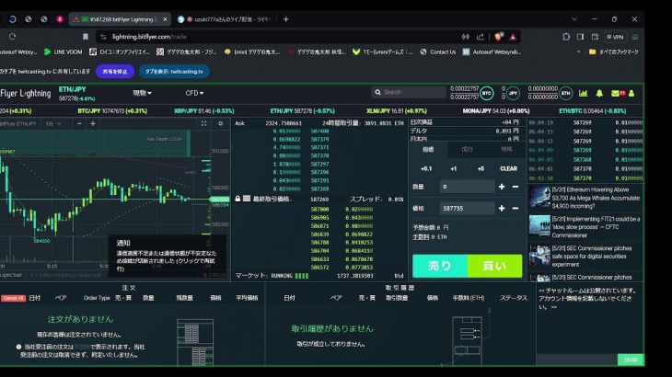The width and height of the screenshot is (672, 377).
Task: Expand the CFD dropdown menu
Action: [193, 93]
